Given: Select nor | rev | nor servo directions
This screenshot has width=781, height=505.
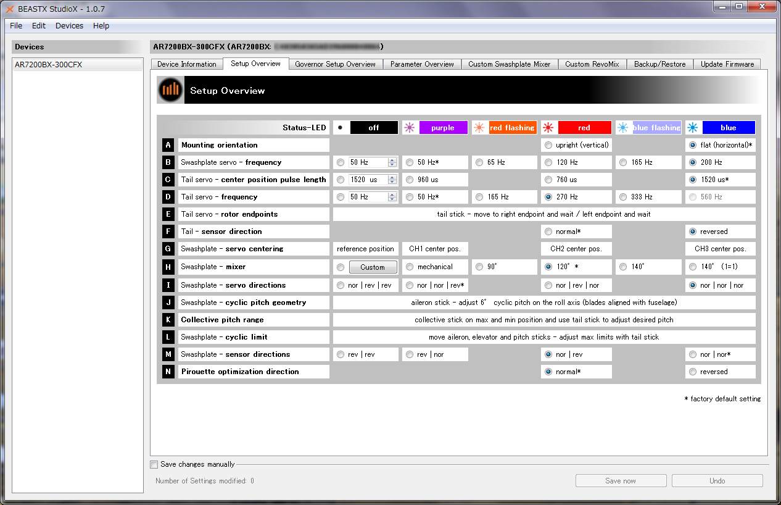Looking at the screenshot, I should click(x=548, y=285).
